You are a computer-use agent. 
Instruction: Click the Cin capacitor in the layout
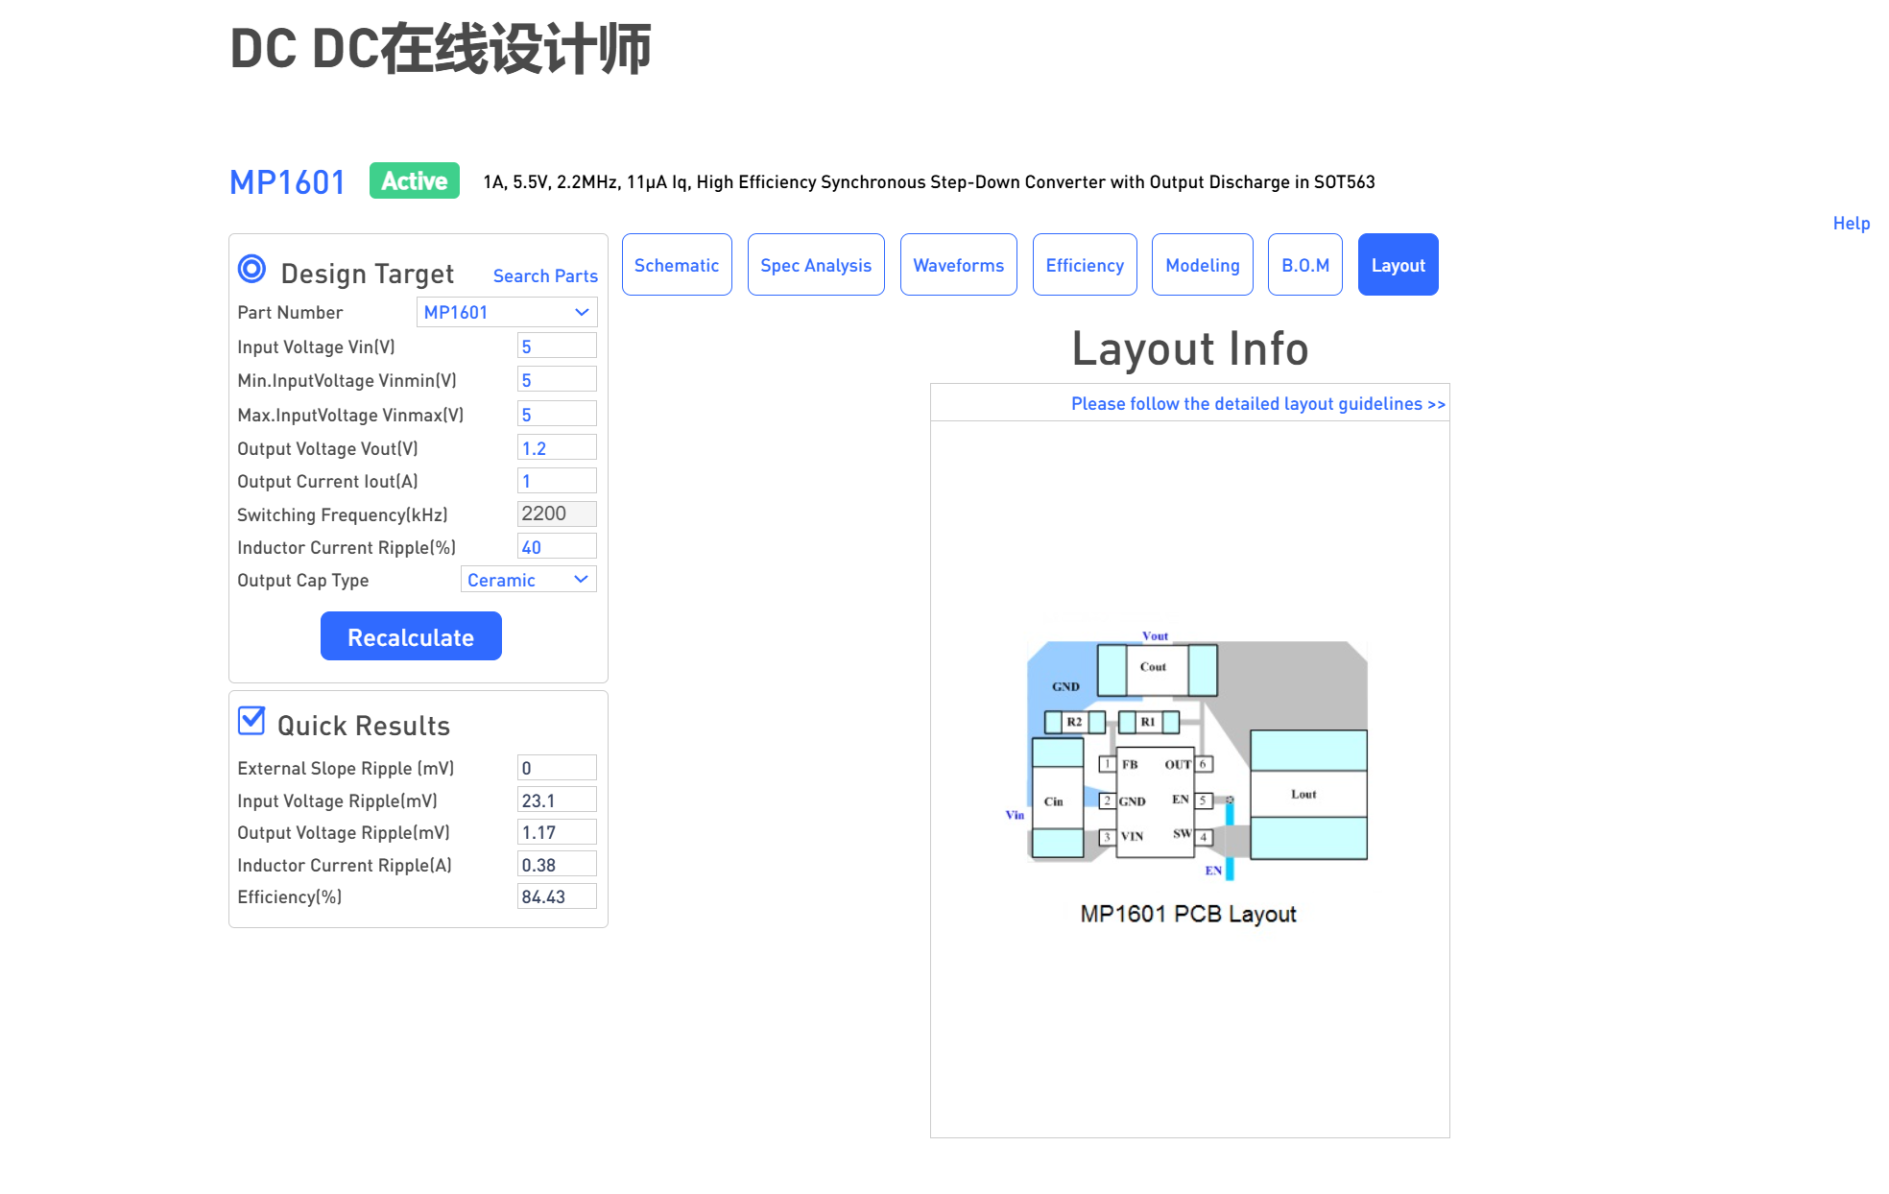(1058, 798)
